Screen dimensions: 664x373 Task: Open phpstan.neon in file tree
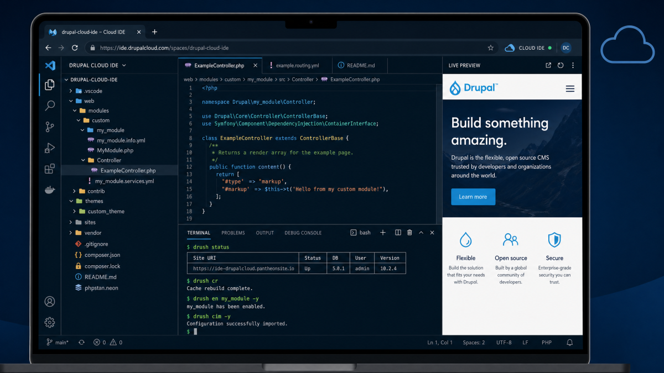tap(97, 288)
